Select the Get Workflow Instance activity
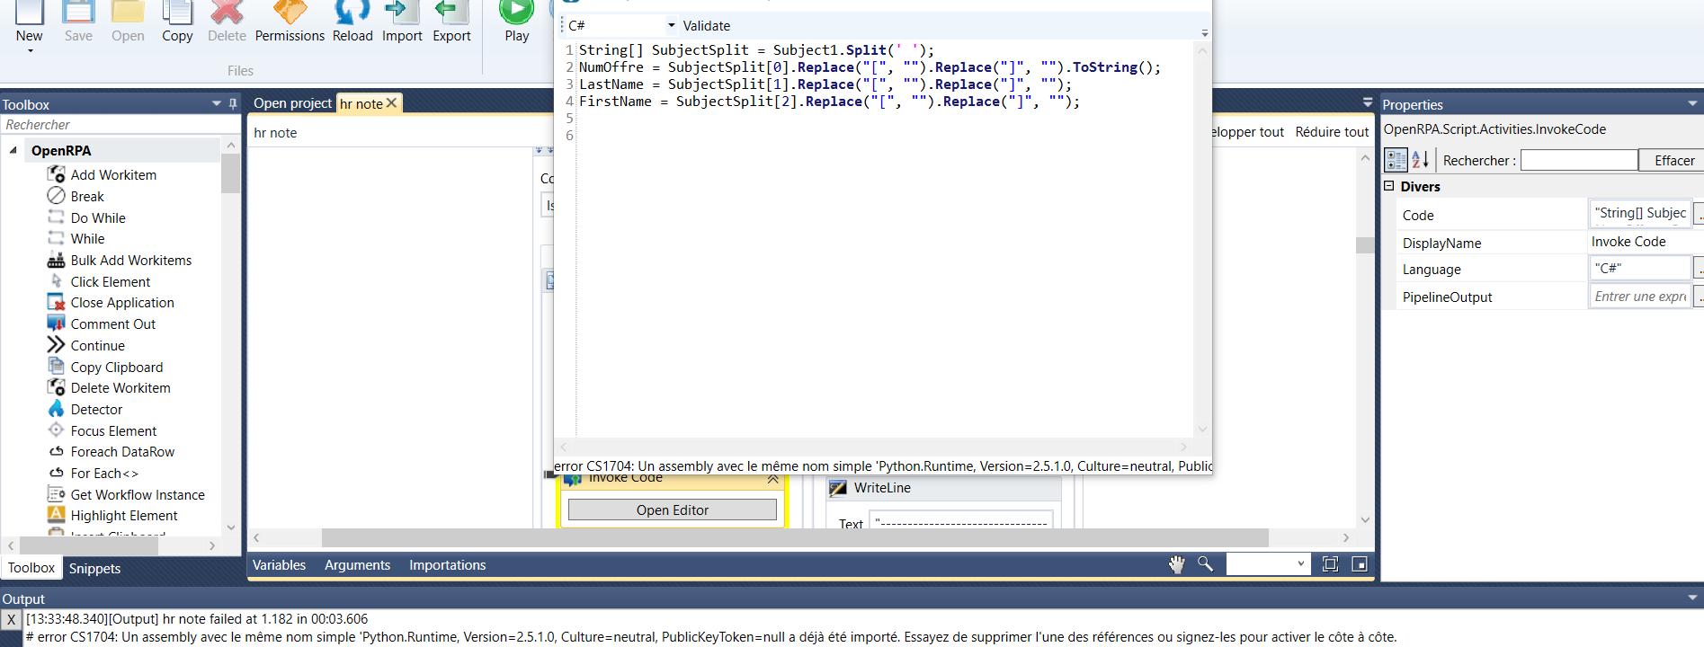This screenshot has width=1704, height=647. pyautogui.click(x=138, y=494)
